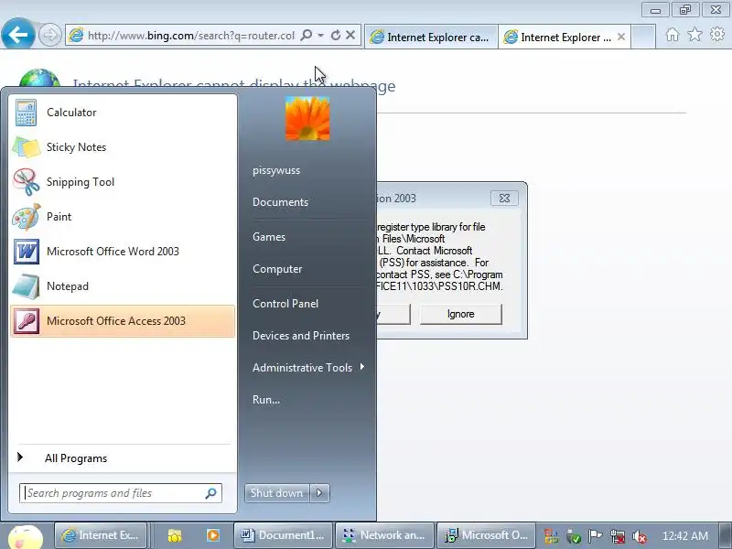Click the green shield tray icon
732x549 pixels.
click(573, 536)
